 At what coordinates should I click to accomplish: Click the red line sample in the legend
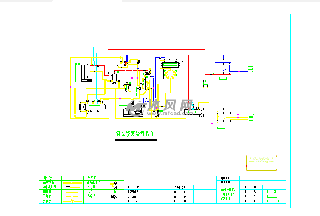(71, 178)
